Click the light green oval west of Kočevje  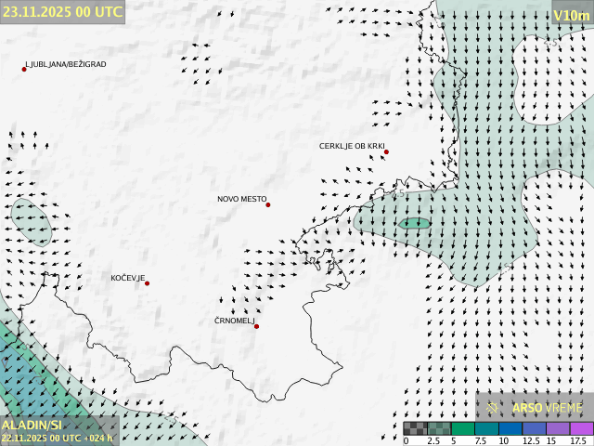point(30,220)
